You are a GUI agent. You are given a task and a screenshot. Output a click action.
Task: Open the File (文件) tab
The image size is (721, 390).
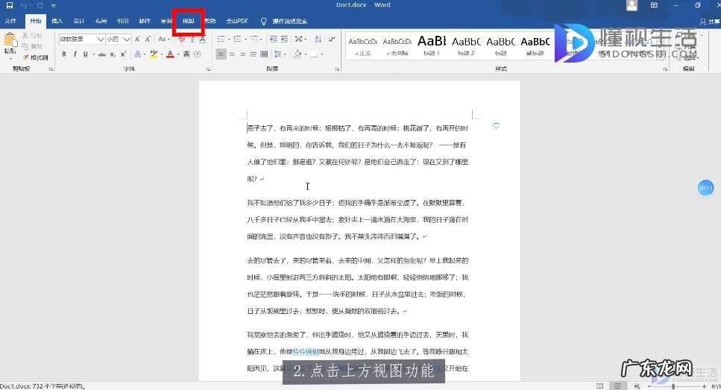(10, 21)
